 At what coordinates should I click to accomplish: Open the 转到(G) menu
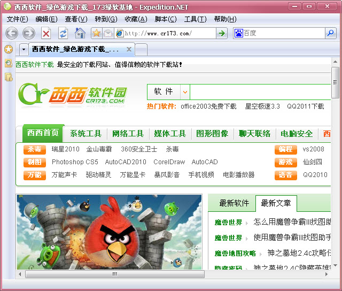pyautogui.click(x=106, y=19)
